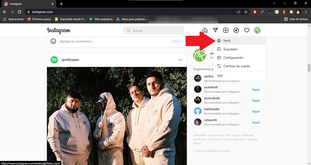Open spotifyspain post options three dots
Viewport: 311px width, 165px height.
click(x=180, y=60)
